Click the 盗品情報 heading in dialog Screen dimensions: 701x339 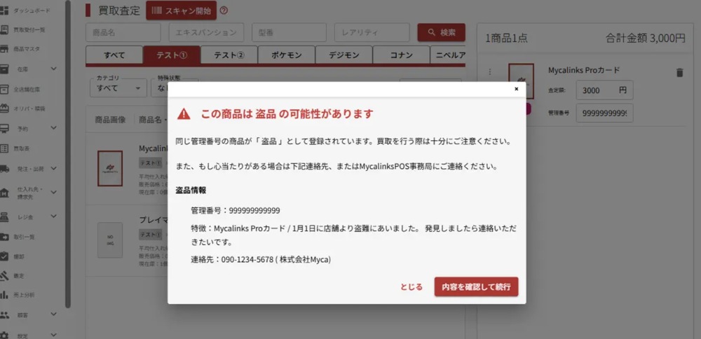point(191,191)
